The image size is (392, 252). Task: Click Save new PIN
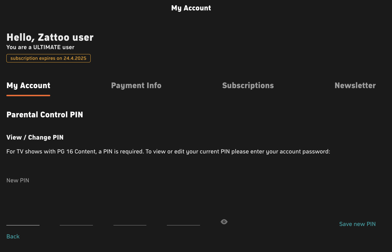357,224
